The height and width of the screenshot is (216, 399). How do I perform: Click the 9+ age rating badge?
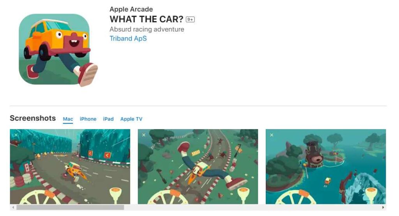[190, 19]
